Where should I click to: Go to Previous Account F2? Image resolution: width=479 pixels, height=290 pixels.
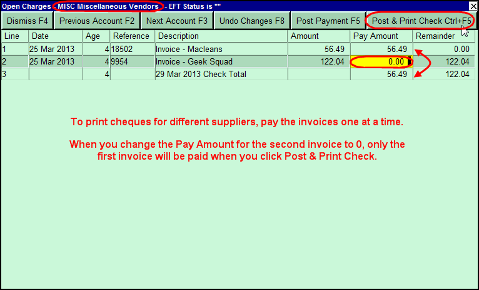96,21
